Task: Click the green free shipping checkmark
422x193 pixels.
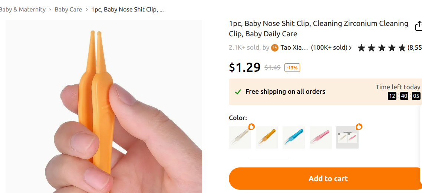Action: click(238, 91)
